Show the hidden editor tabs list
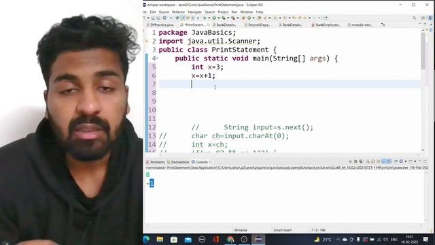The width and height of the screenshot is (435, 245). 383,24
